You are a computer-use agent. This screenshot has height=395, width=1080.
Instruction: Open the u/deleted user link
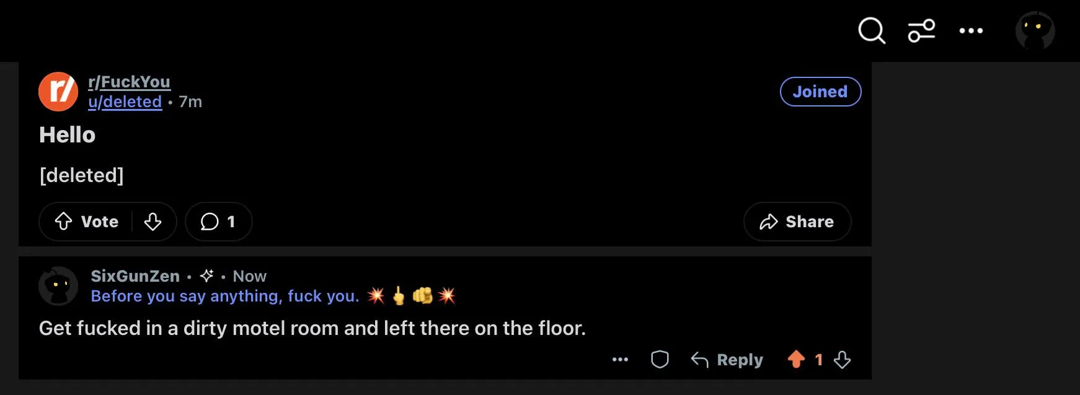pos(125,102)
